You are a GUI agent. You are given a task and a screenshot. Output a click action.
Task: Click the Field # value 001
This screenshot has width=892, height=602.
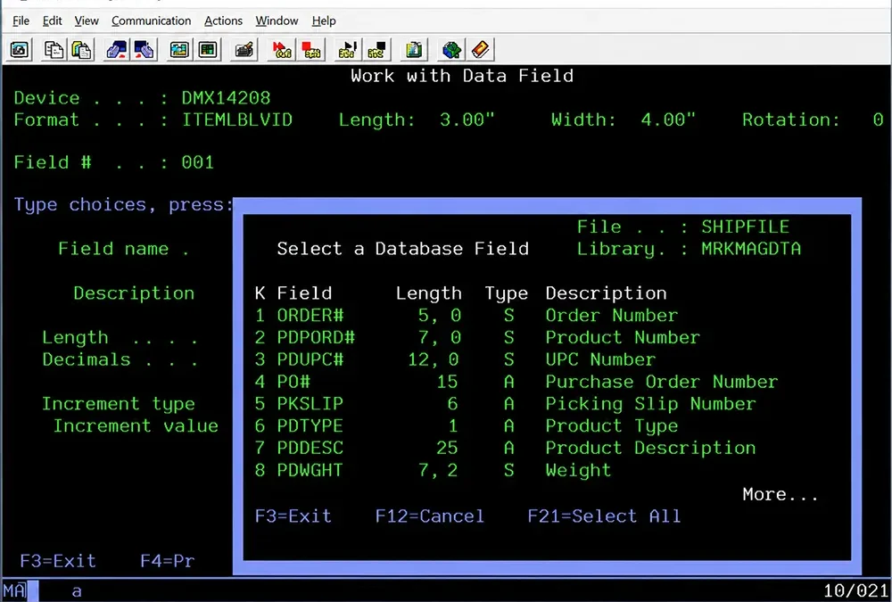pyautogui.click(x=197, y=162)
